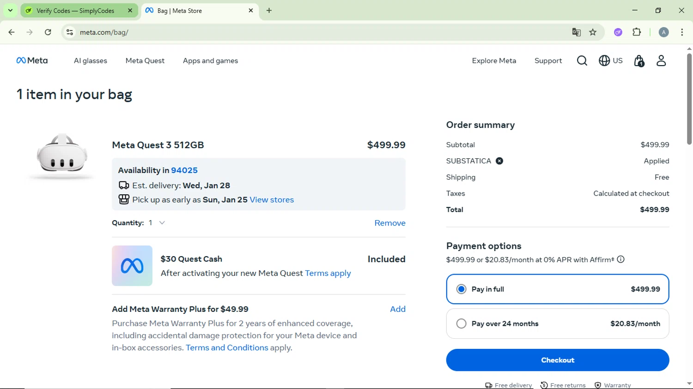Close the Bag | Meta Store tab
This screenshot has width=693, height=389.
[251, 10]
